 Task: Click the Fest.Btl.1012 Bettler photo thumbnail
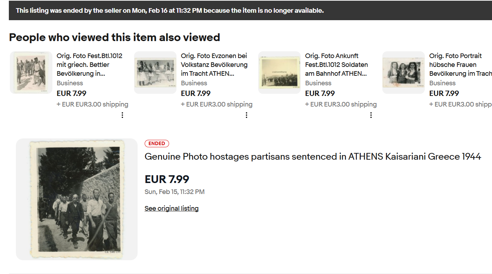[x=31, y=73]
